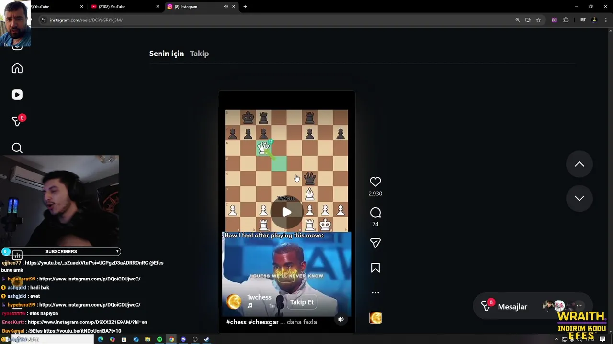Open more options for the reel
This screenshot has width=613, height=344.
375,292
